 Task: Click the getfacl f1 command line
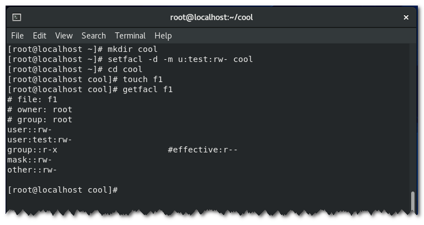coord(90,89)
